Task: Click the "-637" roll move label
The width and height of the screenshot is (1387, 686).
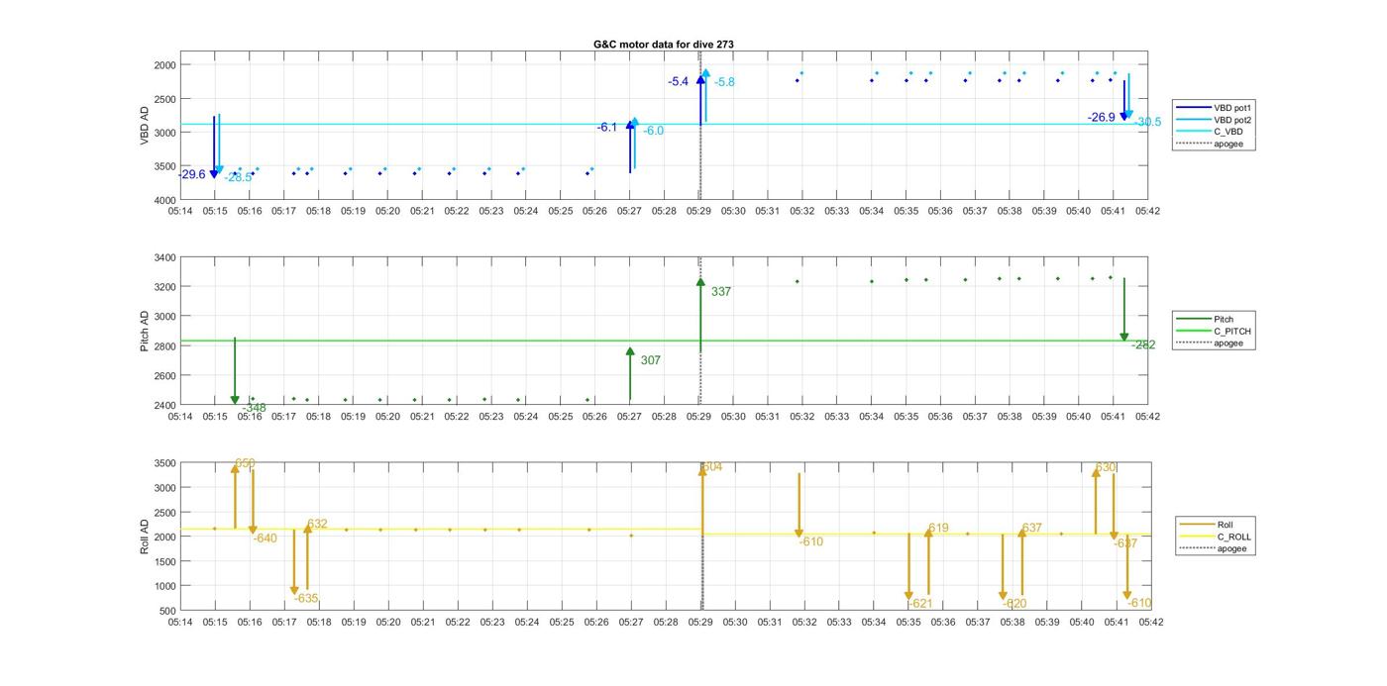Action: pos(1125,544)
